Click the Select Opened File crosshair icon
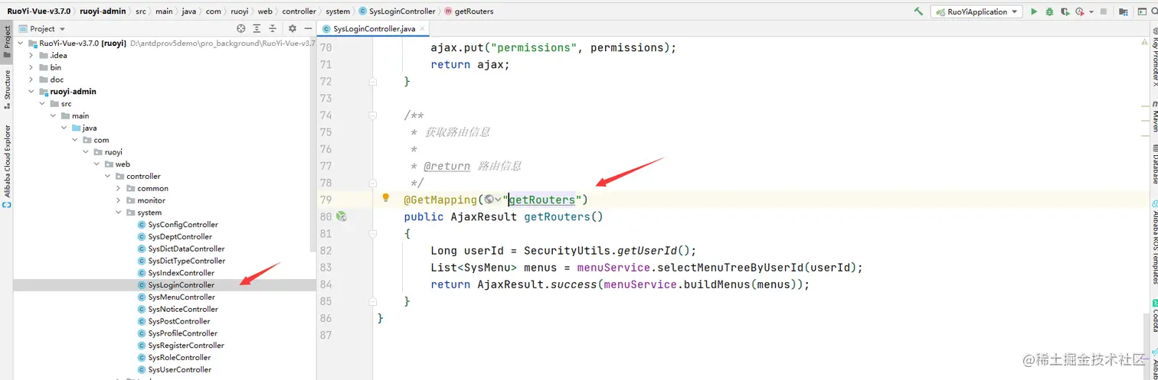1158x380 pixels. [x=240, y=28]
